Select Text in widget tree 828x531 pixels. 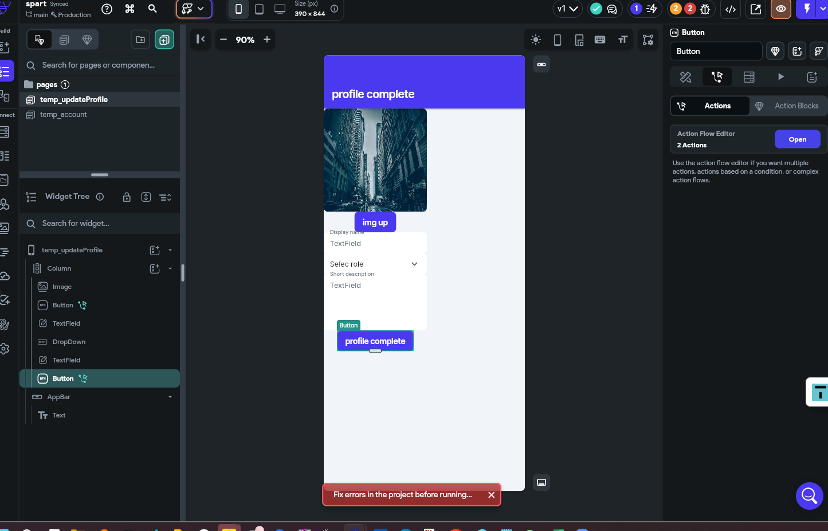59,415
